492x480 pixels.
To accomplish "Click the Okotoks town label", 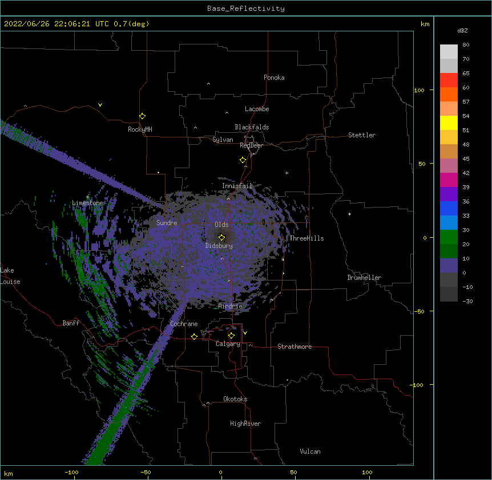I will click(x=235, y=399).
